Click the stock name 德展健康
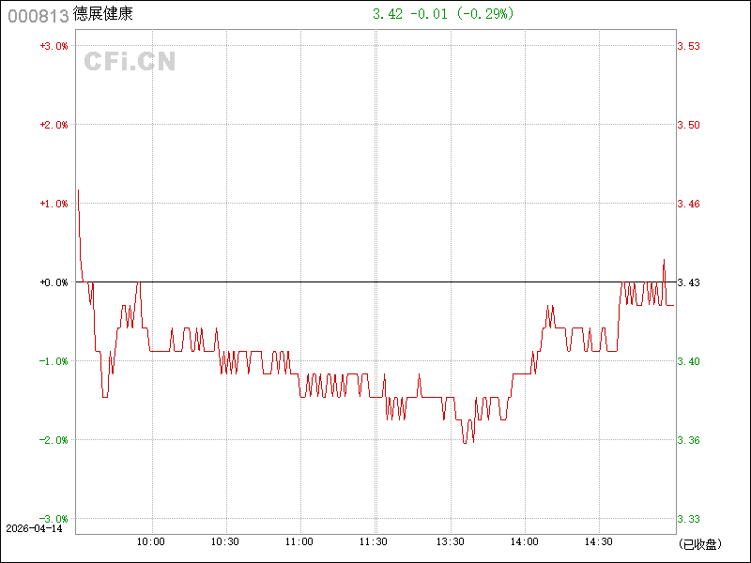This screenshot has height=563, width=751. pyautogui.click(x=102, y=15)
